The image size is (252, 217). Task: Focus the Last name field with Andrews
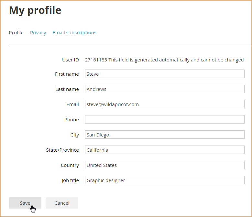(165, 89)
